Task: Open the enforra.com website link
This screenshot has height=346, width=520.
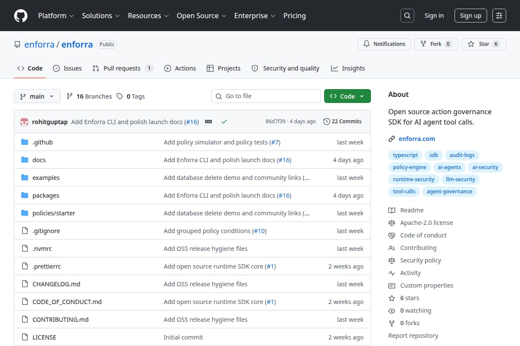Action: [x=417, y=139]
